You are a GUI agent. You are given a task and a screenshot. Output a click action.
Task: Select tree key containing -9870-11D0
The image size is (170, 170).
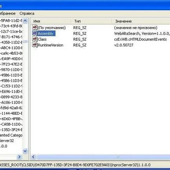(11, 69)
